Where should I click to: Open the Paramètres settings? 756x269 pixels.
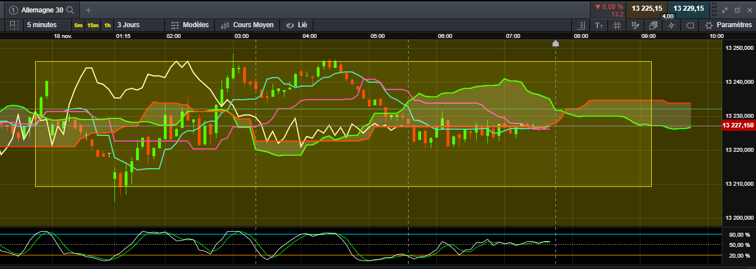(728, 25)
